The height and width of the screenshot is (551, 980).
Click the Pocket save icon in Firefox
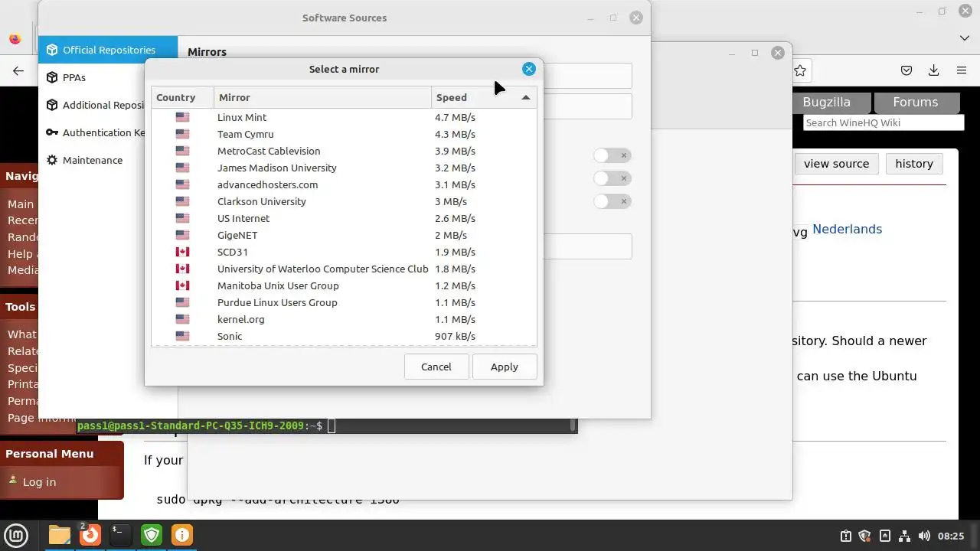906,70
